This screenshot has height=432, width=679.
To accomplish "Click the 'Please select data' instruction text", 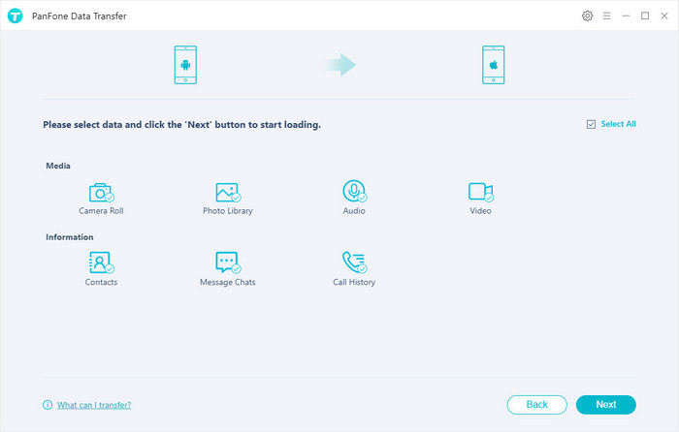I will (x=182, y=125).
